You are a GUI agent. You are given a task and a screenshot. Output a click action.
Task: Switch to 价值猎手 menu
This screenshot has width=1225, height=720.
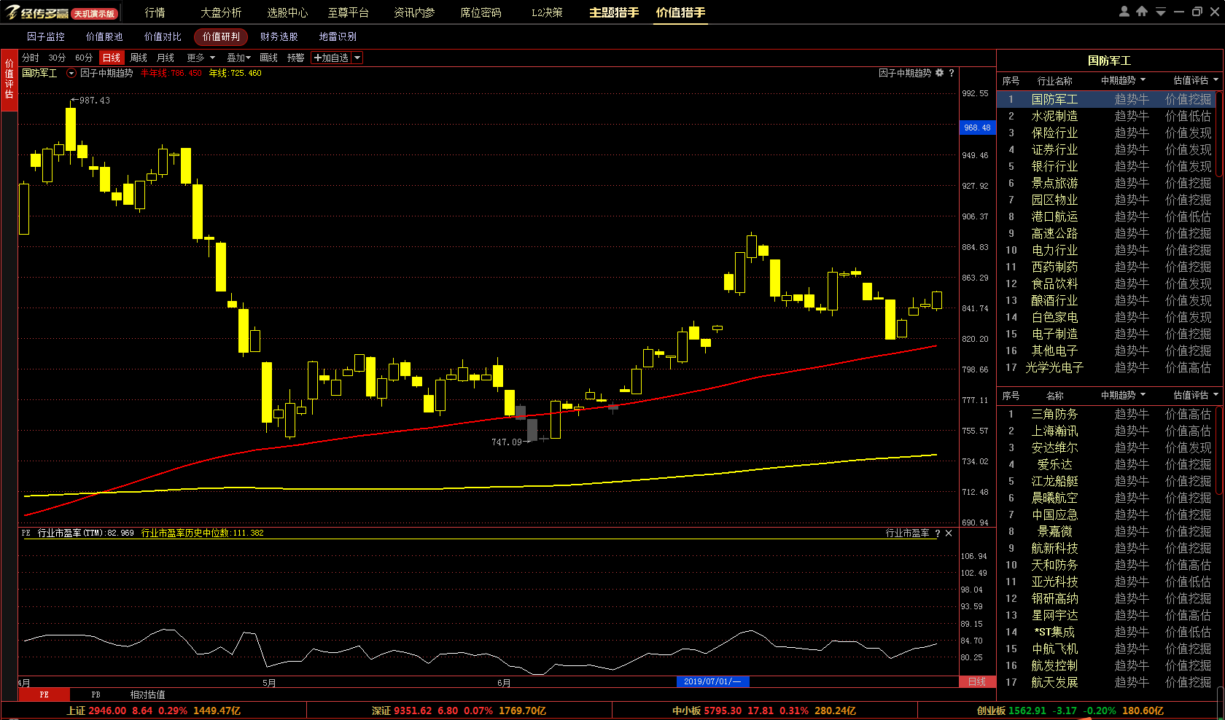pos(680,12)
